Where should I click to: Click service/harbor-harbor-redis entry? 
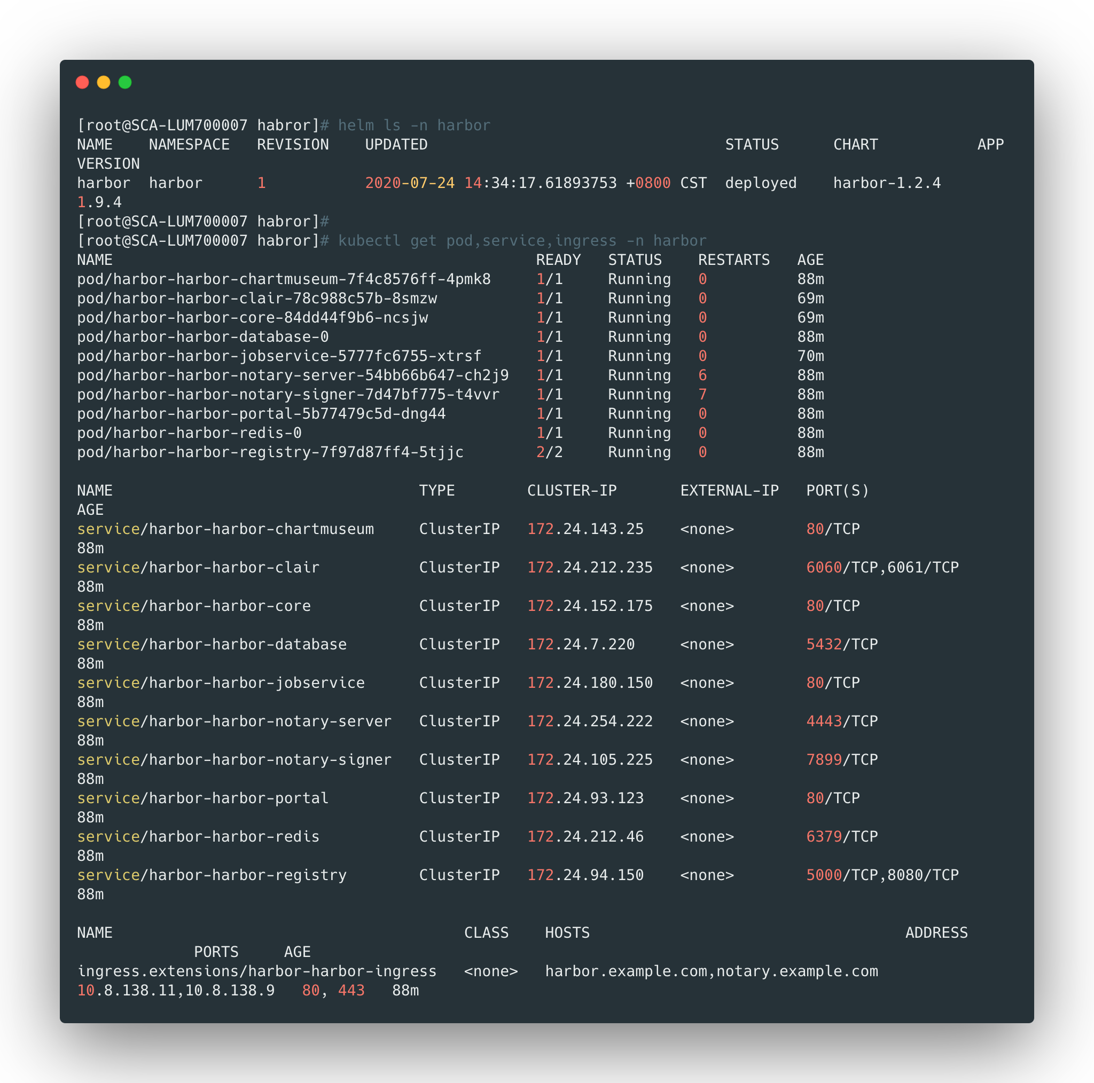198,837
